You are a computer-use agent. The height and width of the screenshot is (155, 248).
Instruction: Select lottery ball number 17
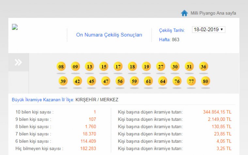118,66
